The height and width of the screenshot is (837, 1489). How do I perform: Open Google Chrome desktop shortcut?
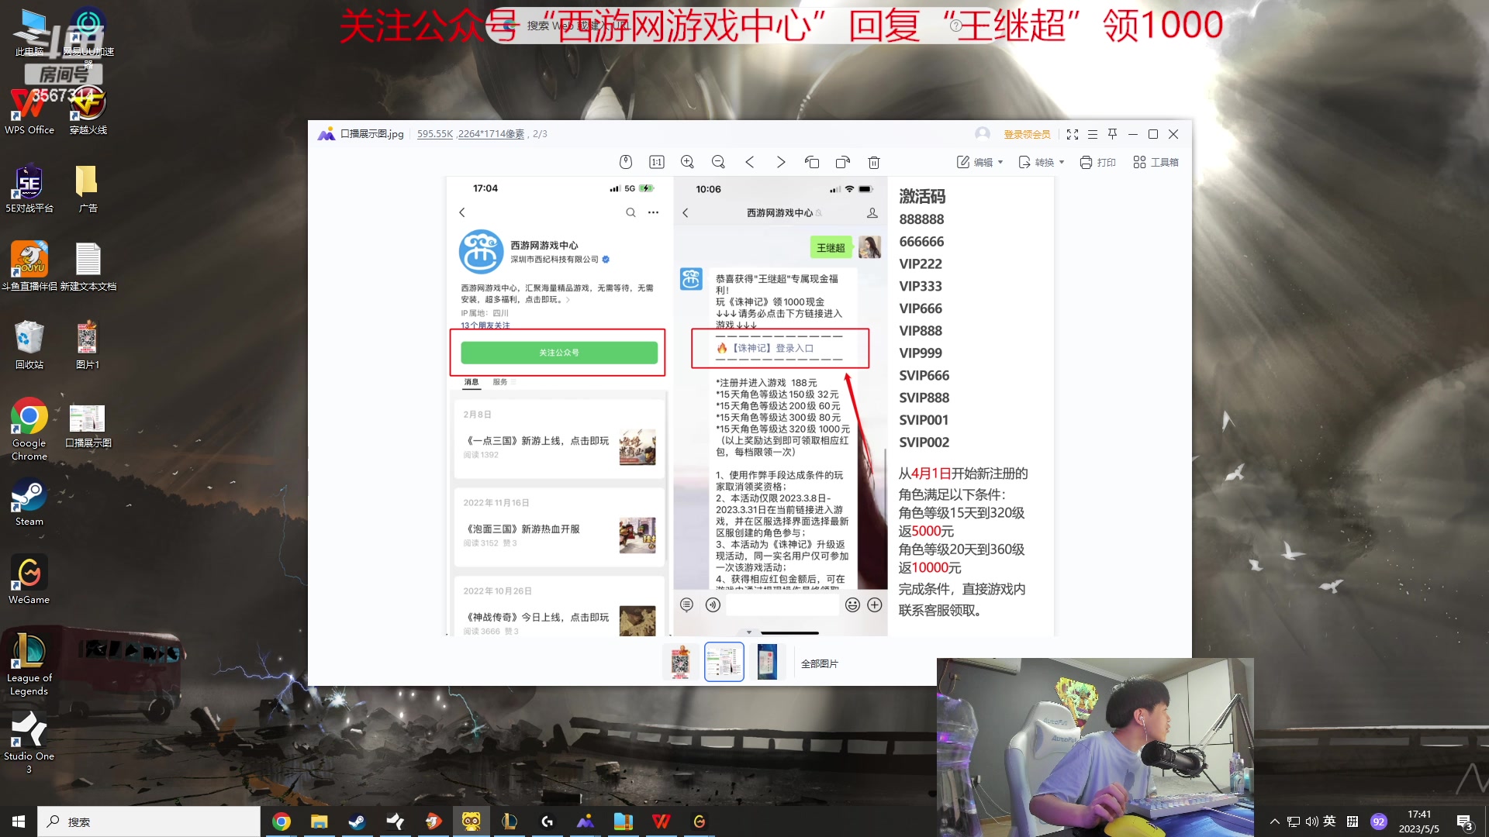point(29,429)
